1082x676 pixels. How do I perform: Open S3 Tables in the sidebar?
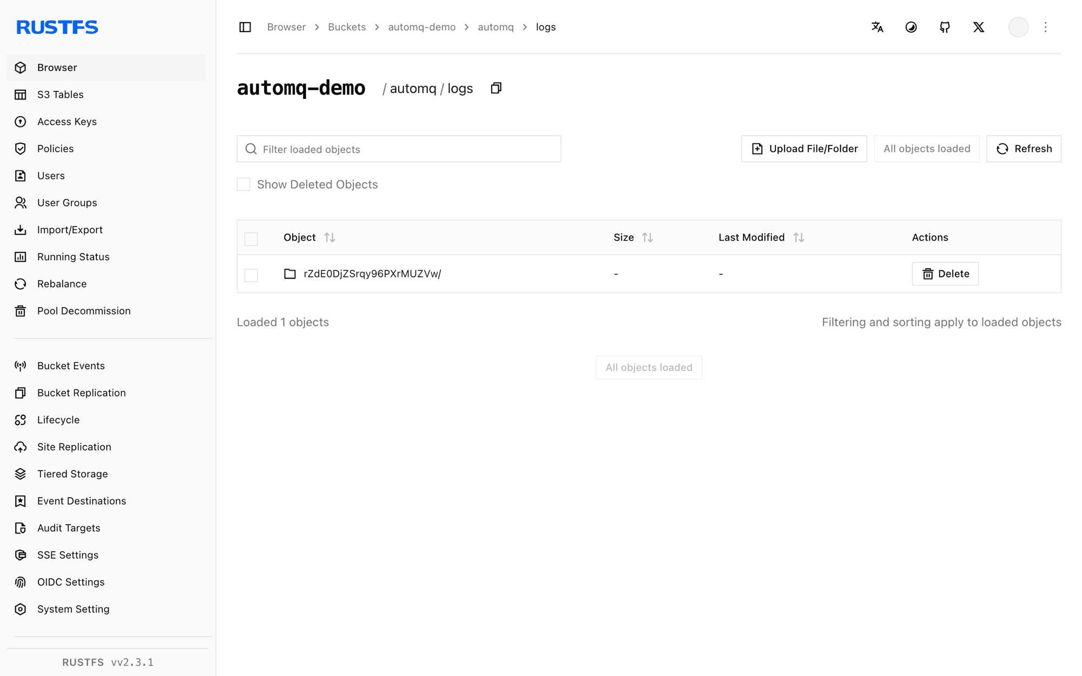(106, 95)
